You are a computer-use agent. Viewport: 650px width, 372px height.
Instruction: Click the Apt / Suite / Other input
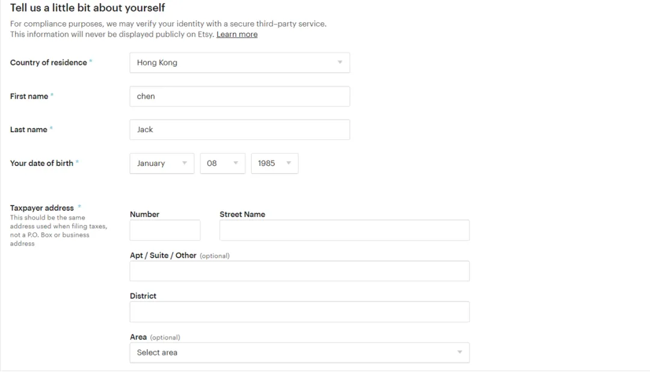(299, 271)
